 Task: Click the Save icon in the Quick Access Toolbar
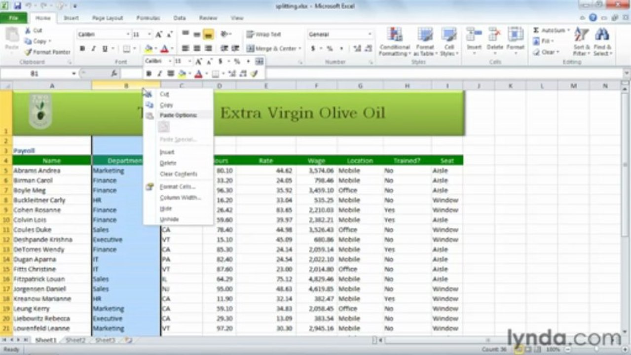(18, 6)
